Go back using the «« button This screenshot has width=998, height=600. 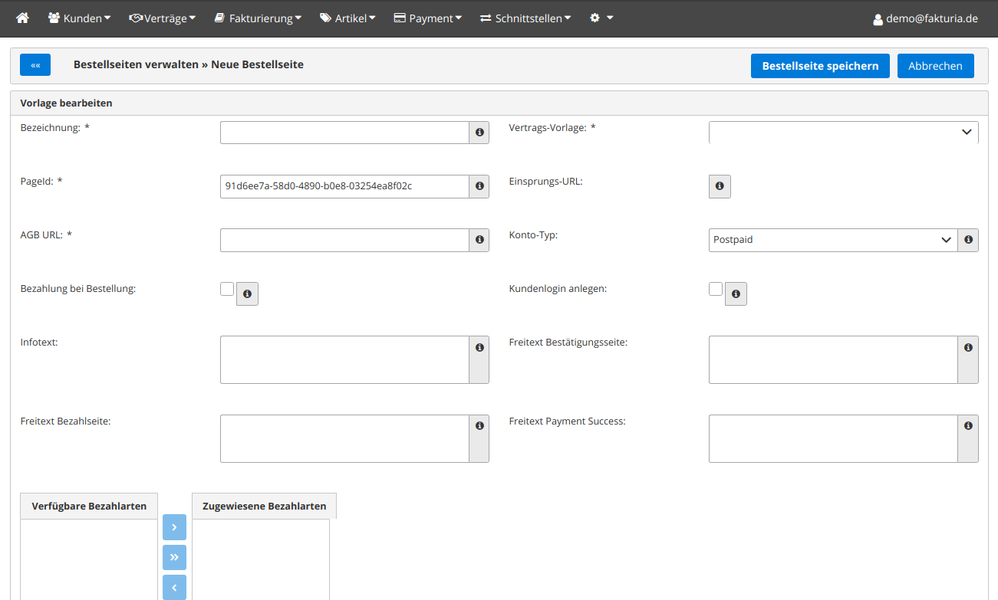coord(35,65)
